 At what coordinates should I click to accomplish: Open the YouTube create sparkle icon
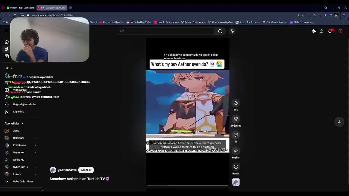(x=314, y=31)
